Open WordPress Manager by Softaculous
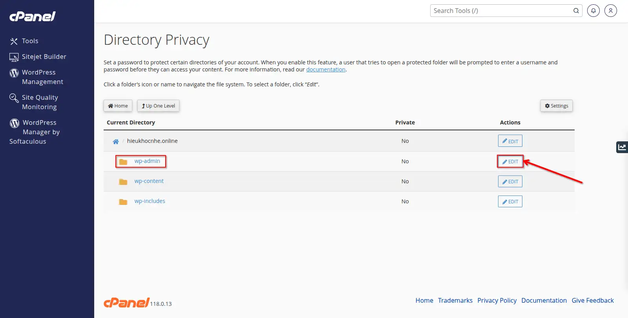 pos(35,132)
